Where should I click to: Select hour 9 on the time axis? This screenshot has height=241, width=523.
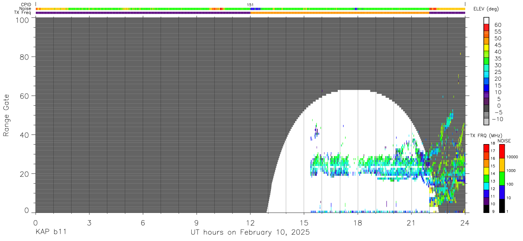point(196,222)
